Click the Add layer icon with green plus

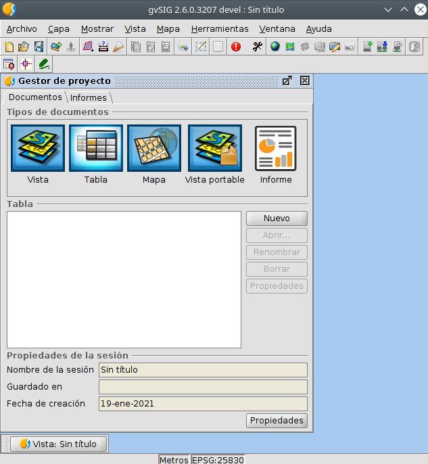[x=56, y=47]
